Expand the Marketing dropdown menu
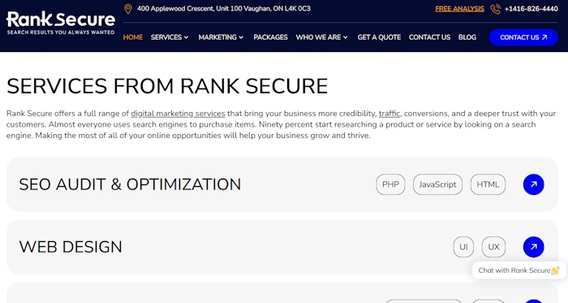This screenshot has height=303, width=568. pos(221,37)
